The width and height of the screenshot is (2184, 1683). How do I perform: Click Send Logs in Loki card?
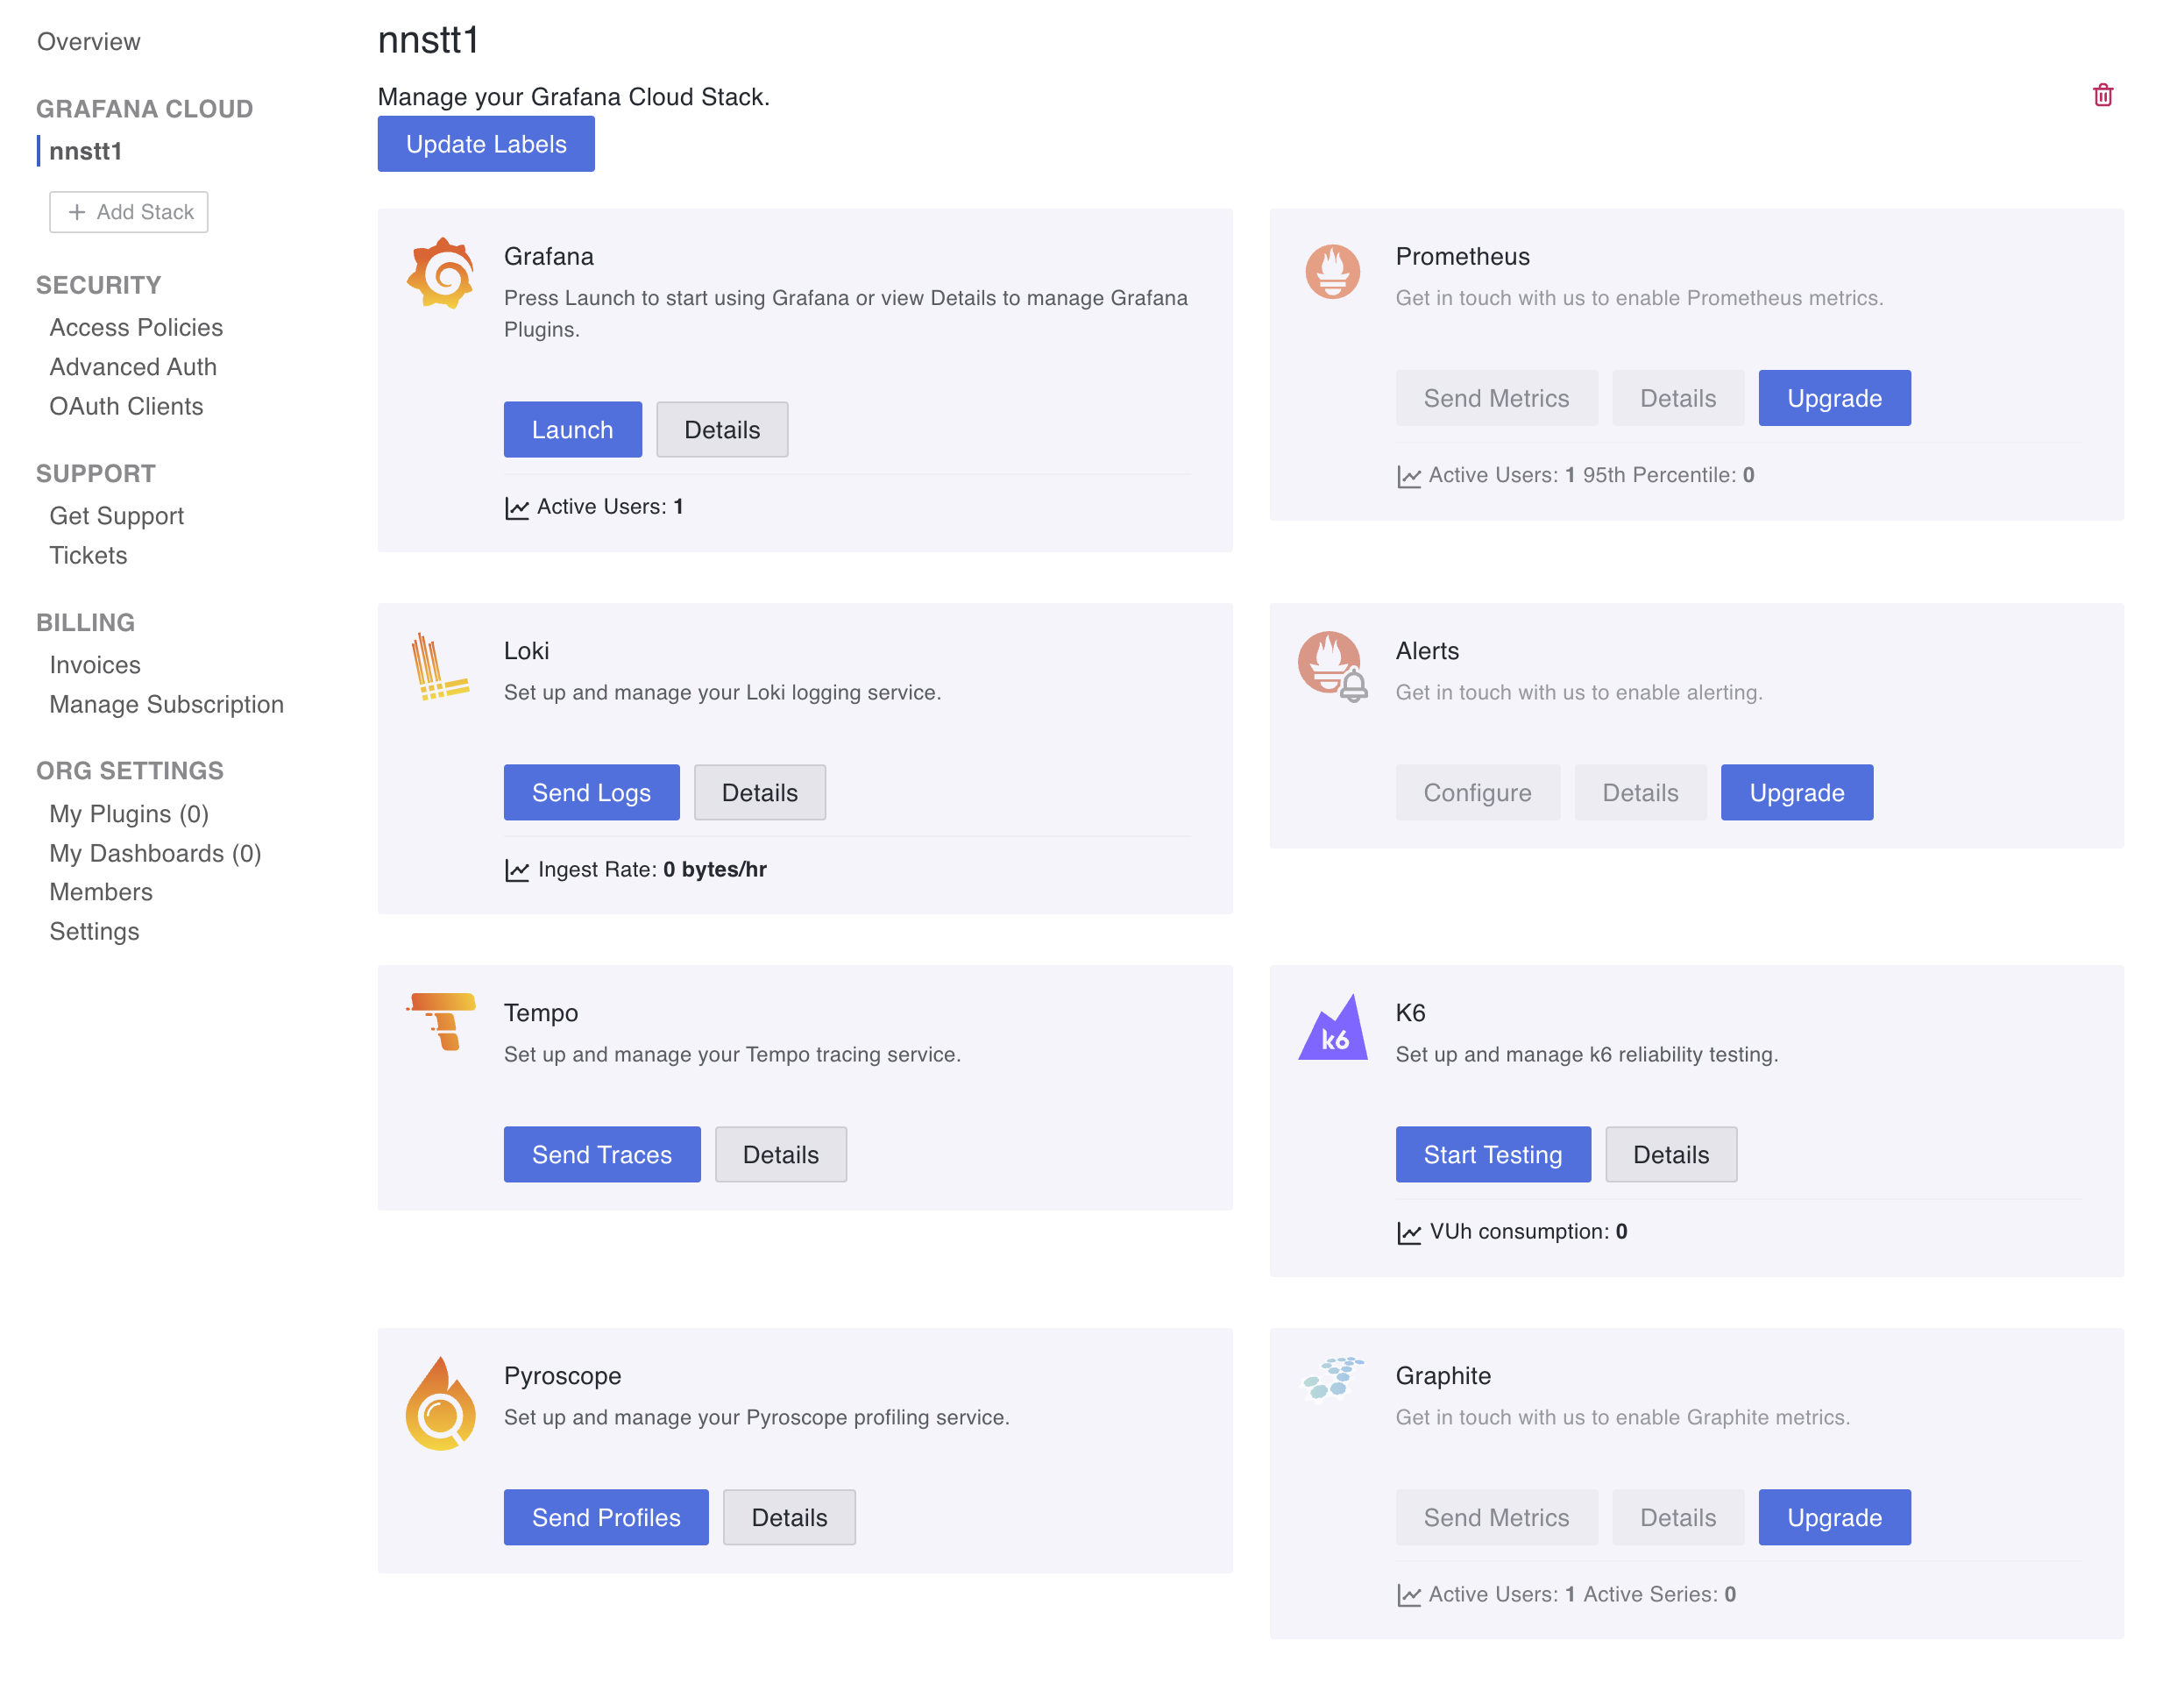(x=591, y=792)
